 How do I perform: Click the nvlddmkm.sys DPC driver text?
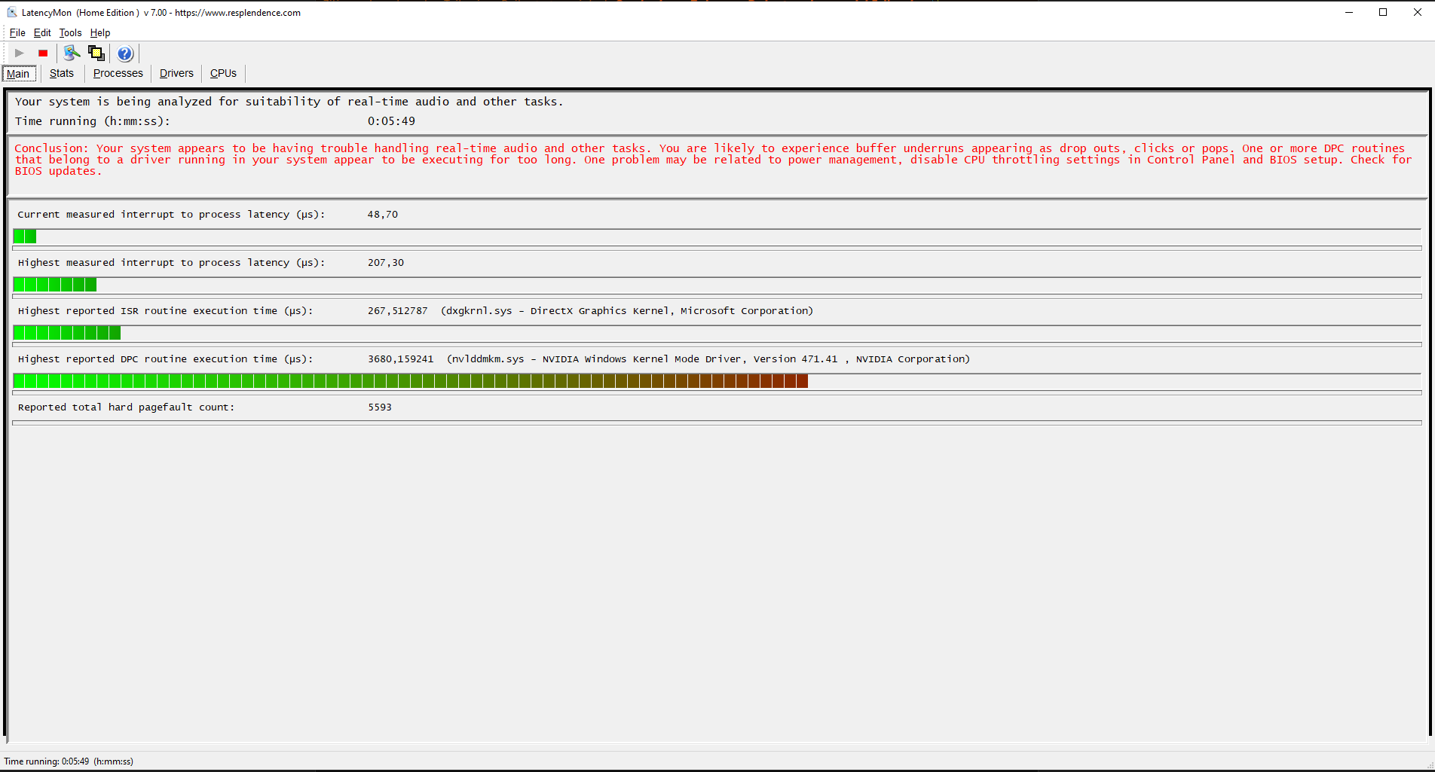pos(708,359)
